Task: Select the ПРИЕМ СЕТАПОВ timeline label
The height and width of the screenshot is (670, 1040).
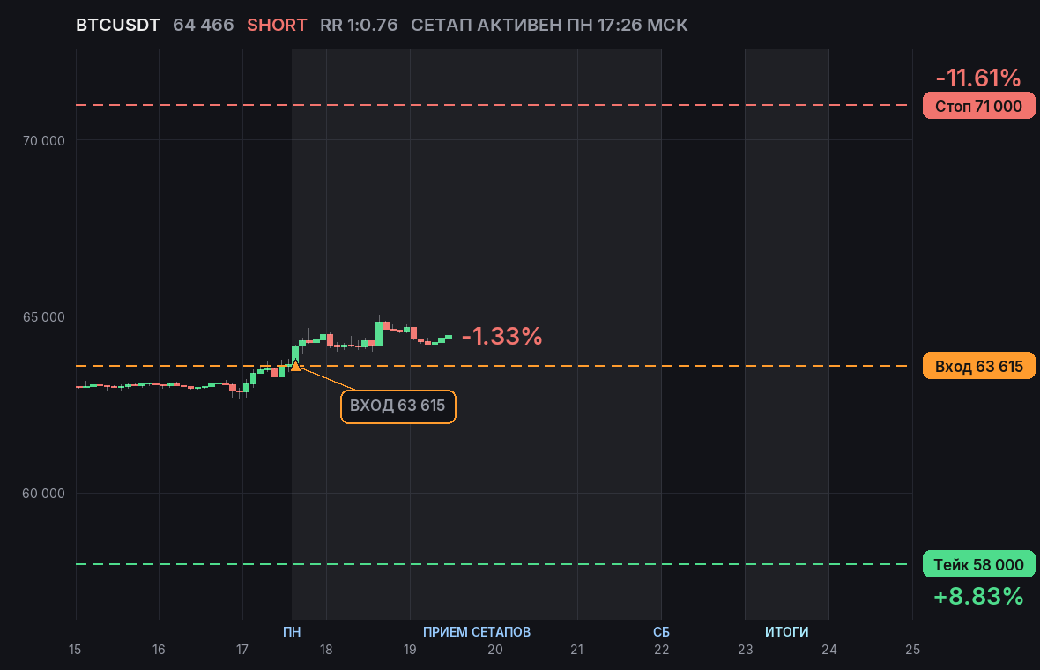Action: pos(477,631)
